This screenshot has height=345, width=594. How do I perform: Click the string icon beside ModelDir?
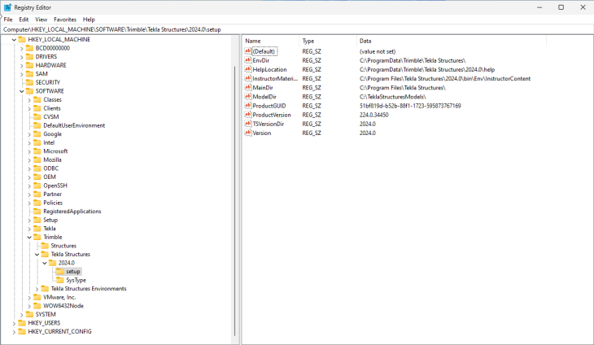click(x=247, y=97)
